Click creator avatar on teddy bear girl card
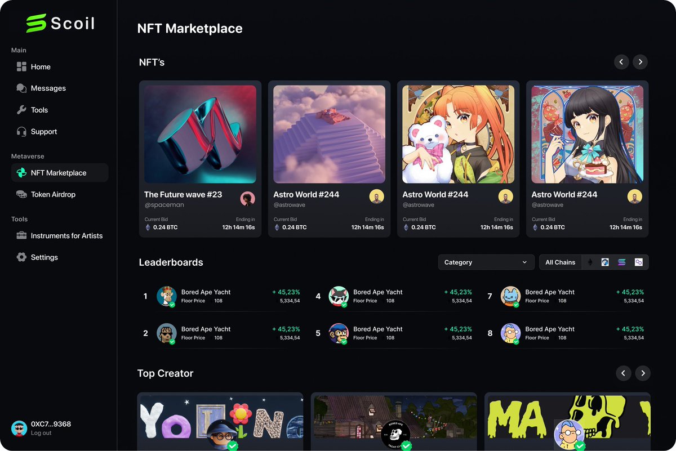Viewport: 676px width, 451px height. (506, 197)
